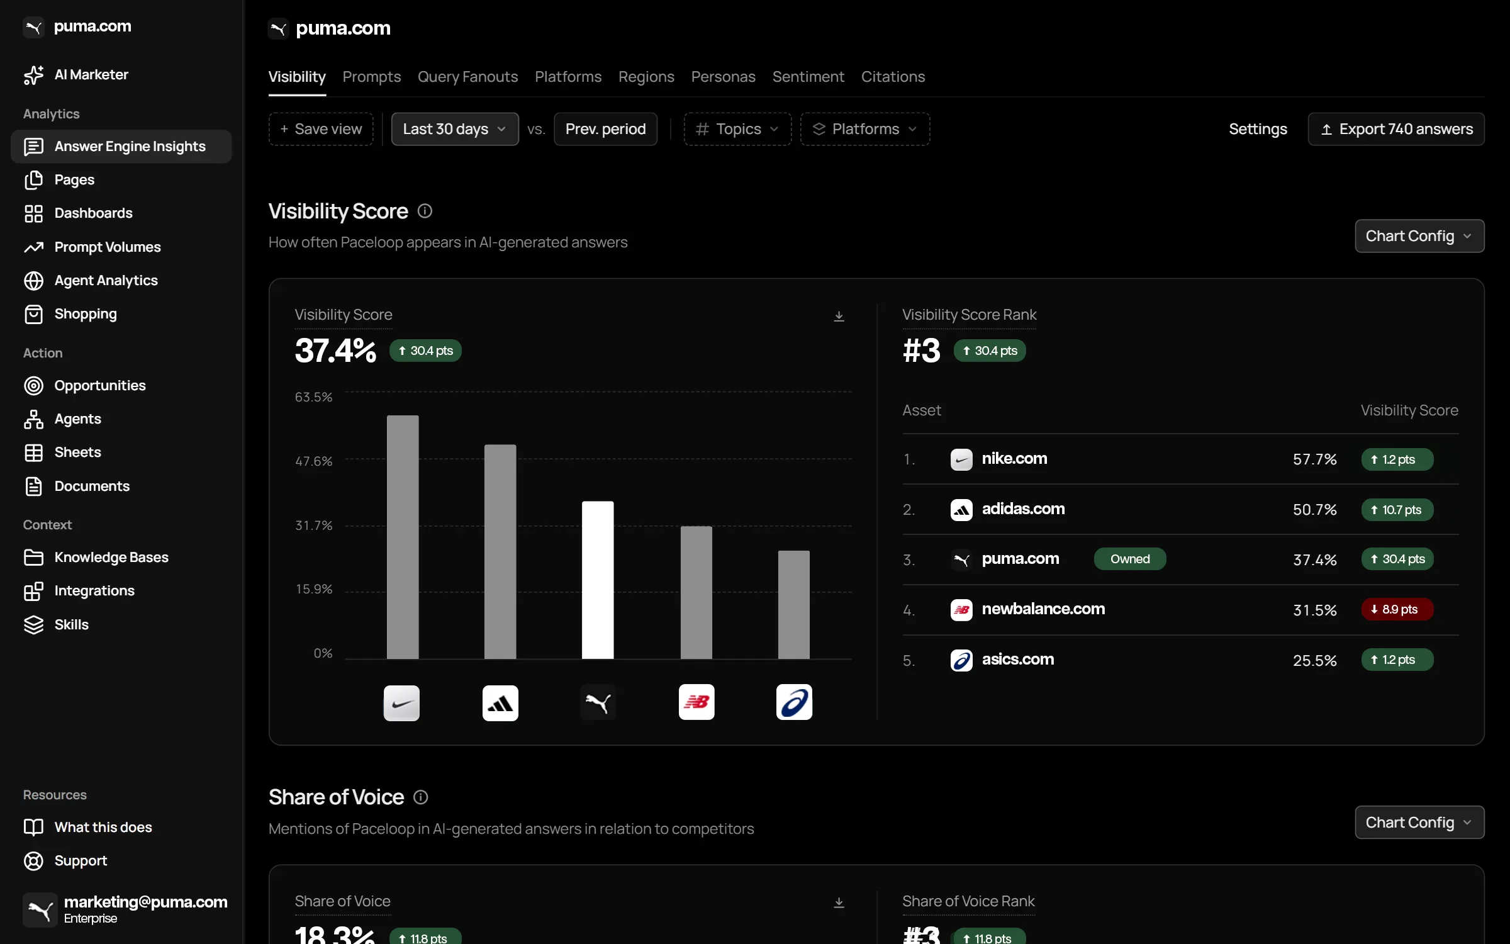Open the Topics filter dropdown
This screenshot has width=1510, height=944.
pyautogui.click(x=737, y=129)
